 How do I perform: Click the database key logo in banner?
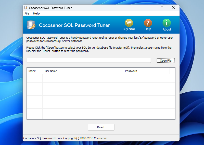(x=31, y=25)
